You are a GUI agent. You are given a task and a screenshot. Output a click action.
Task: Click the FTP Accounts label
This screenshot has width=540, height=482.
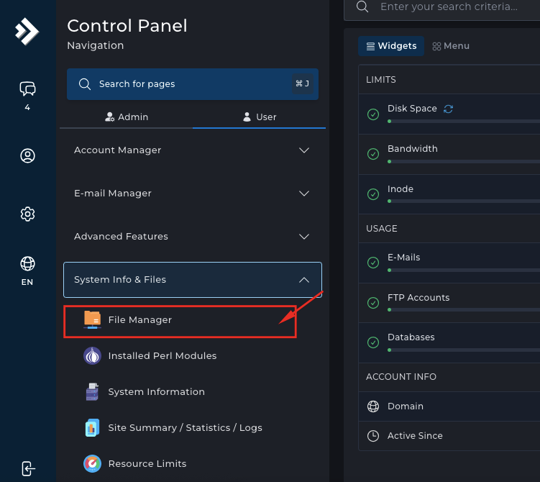pyautogui.click(x=418, y=298)
